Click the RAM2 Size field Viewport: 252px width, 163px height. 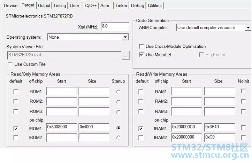[x=220, y=101]
